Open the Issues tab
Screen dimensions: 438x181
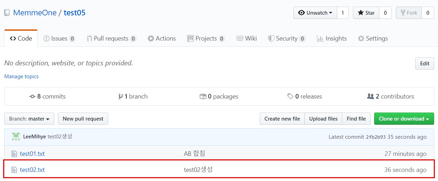click(x=59, y=38)
